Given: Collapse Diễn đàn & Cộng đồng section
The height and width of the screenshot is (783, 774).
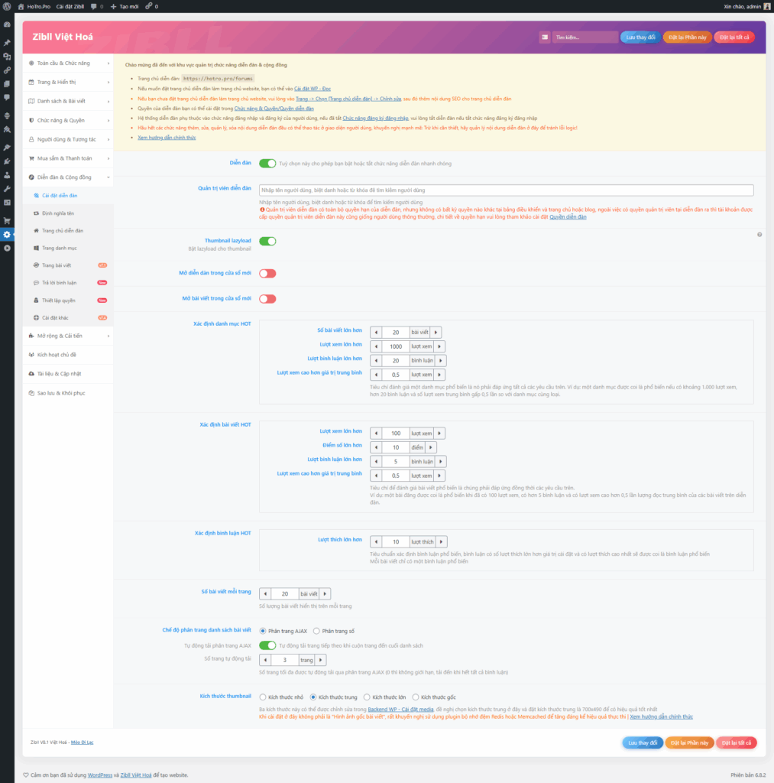Looking at the screenshot, I should pos(68,177).
